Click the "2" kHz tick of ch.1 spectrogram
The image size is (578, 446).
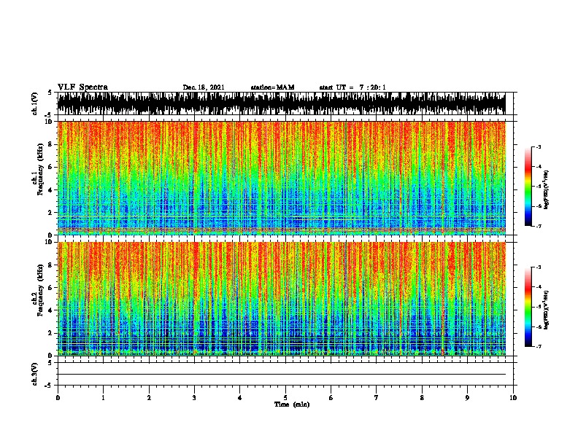pyautogui.click(x=50, y=212)
